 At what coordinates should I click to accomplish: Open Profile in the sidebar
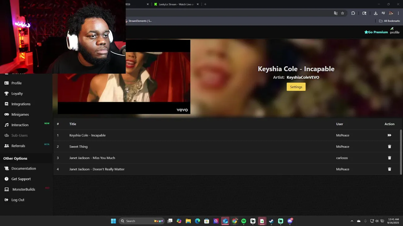pyautogui.click(x=16, y=83)
